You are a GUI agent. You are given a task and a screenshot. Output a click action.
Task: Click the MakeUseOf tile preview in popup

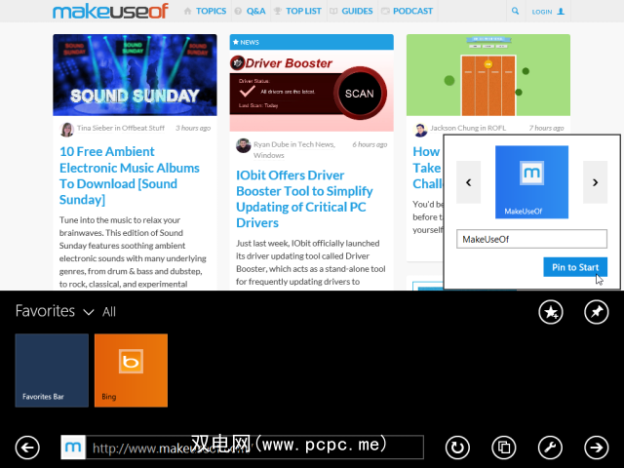point(531,182)
